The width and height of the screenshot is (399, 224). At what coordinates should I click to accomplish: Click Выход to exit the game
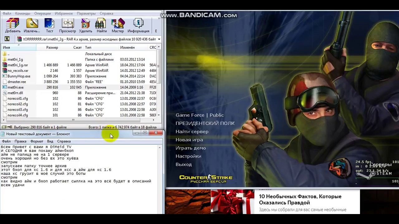click(x=183, y=164)
